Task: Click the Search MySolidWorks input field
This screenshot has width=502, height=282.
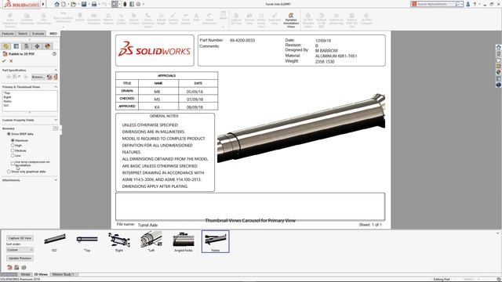Action: tap(435, 4)
